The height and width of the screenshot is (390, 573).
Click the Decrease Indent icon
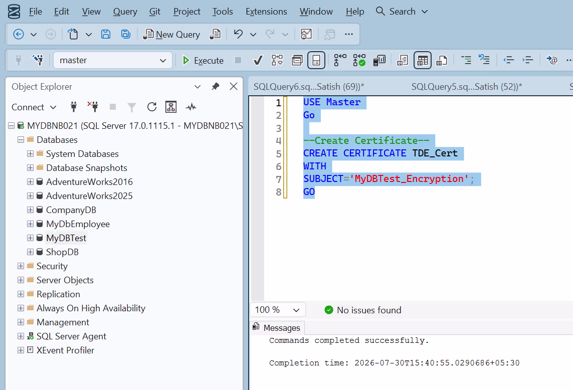pyautogui.click(x=509, y=60)
